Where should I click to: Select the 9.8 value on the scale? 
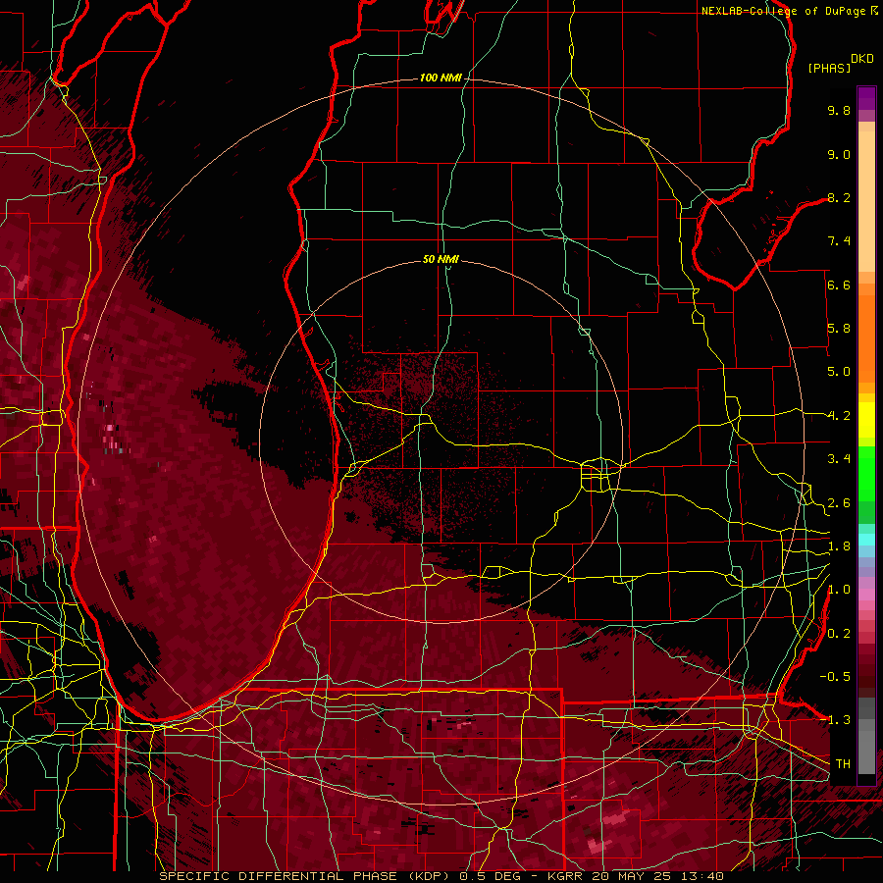(839, 110)
